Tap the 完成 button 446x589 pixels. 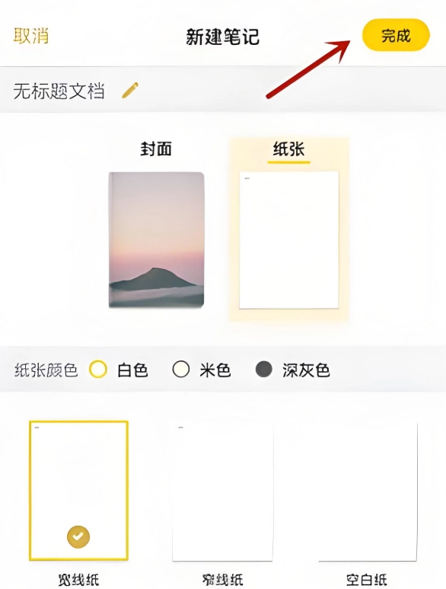tap(396, 35)
